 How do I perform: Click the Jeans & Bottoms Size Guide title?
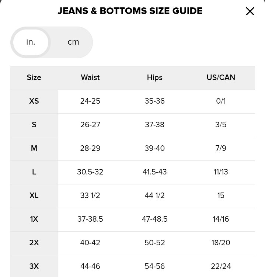130,11
